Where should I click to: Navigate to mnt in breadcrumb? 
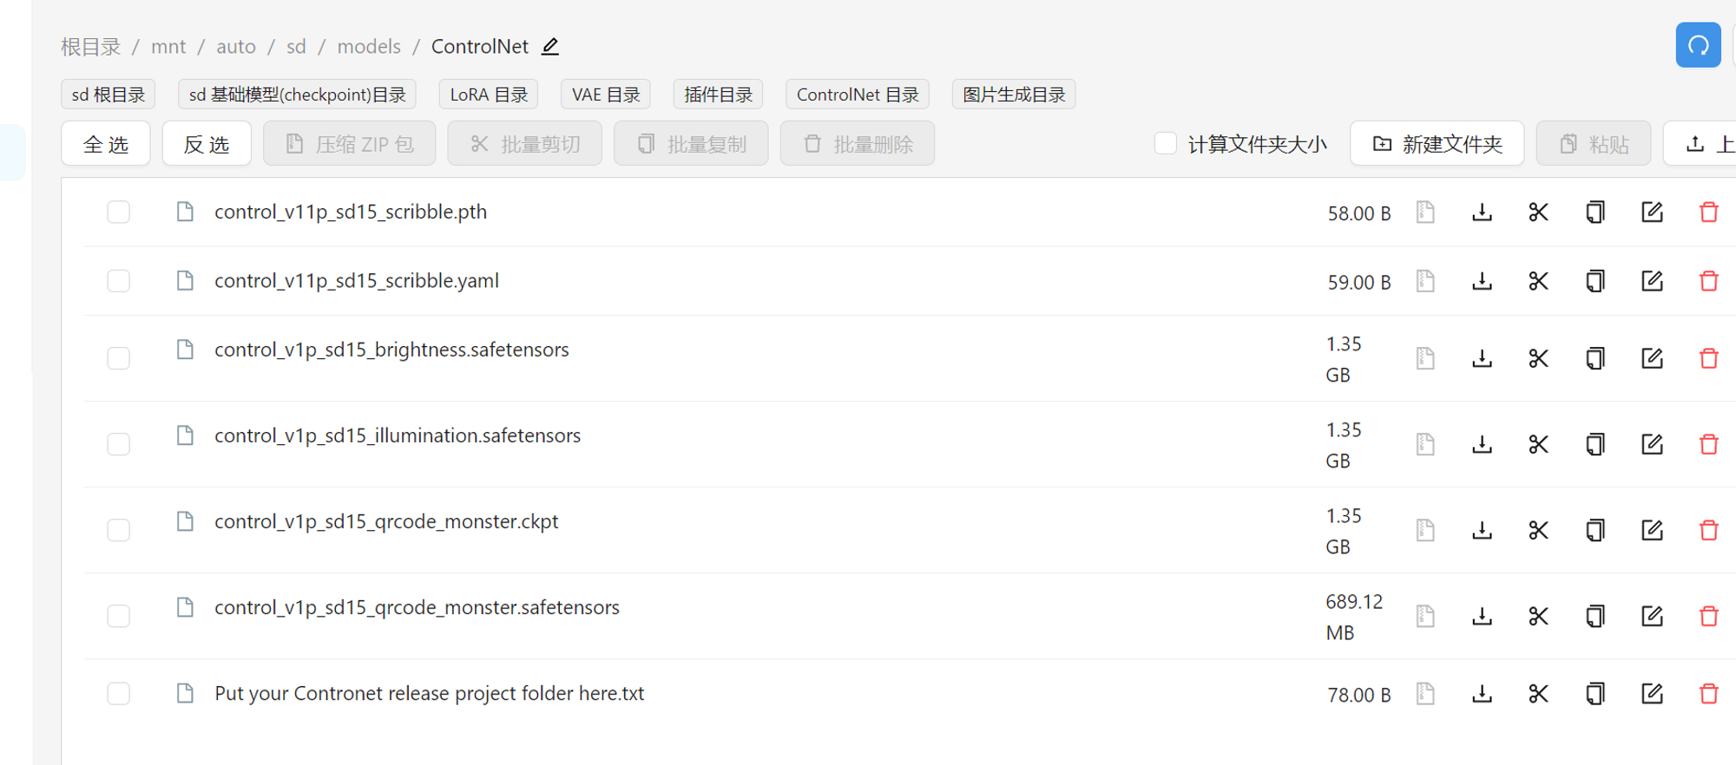tap(168, 47)
